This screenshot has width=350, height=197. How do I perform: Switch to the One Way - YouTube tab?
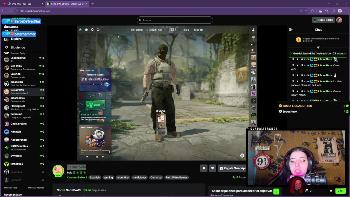pos(23,4)
